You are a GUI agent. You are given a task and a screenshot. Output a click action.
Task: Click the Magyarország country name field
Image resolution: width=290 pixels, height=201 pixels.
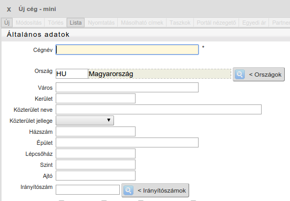pyautogui.click(x=160, y=73)
